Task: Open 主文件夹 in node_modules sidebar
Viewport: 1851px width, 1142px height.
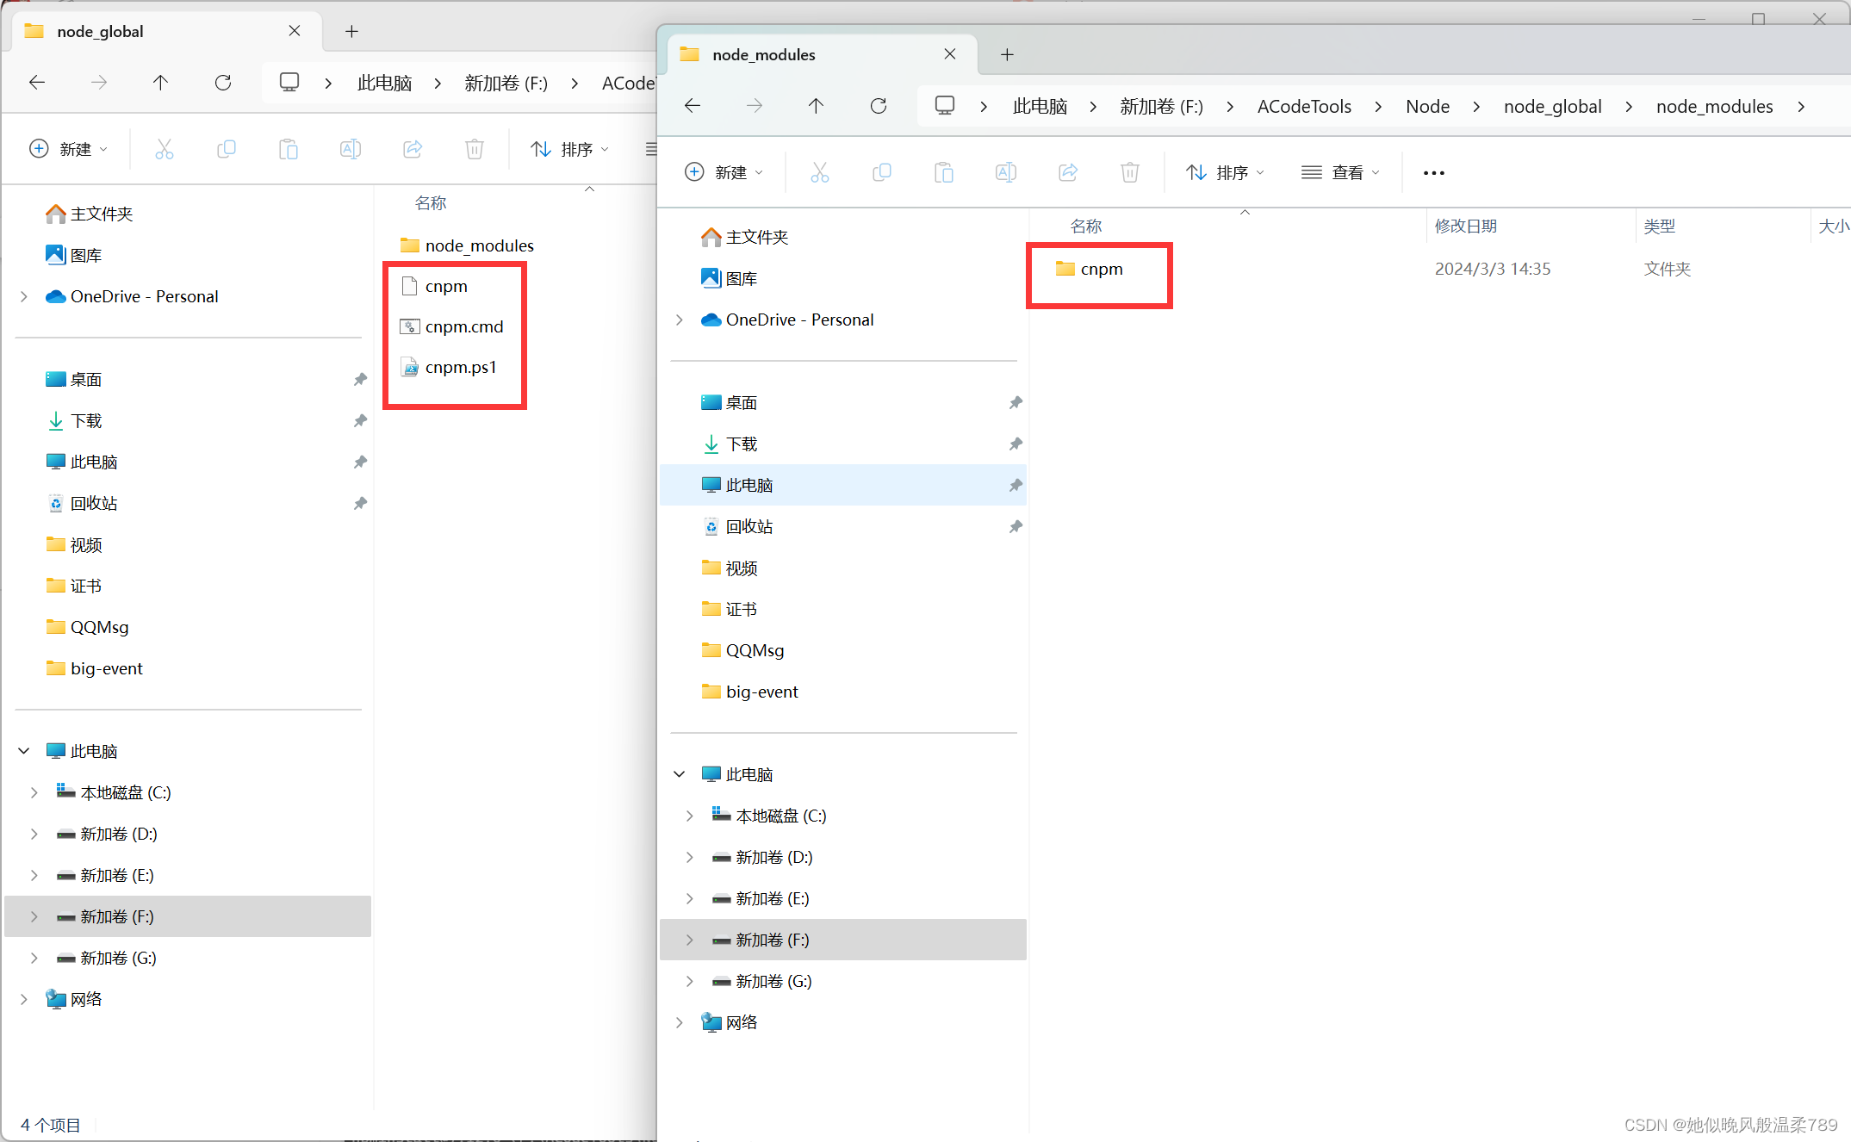Action: pyautogui.click(x=745, y=237)
